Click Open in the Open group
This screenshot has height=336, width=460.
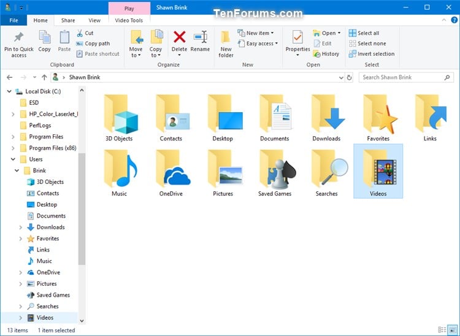[327, 33]
